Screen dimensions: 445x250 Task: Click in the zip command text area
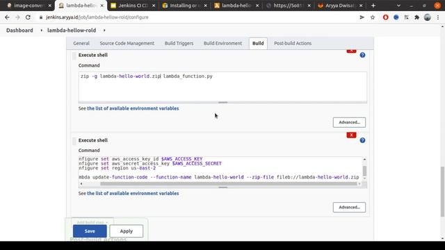point(222,87)
